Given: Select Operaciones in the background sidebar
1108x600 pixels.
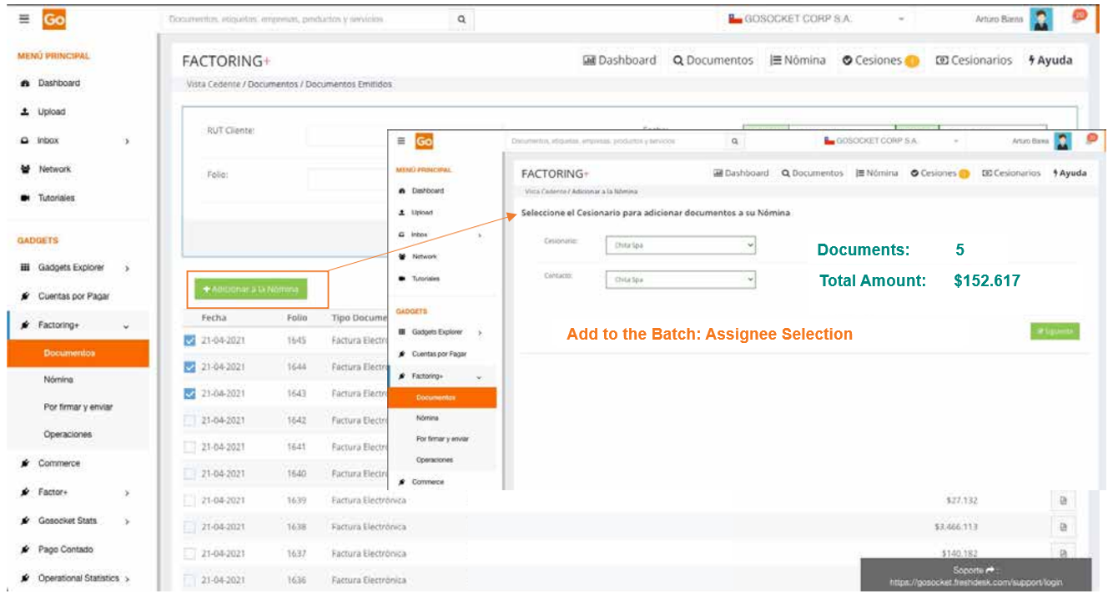Looking at the screenshot, I should point(68,435).
